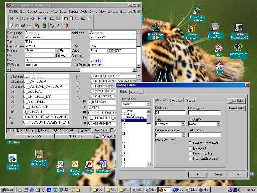
Task: Go to the next contact record
Action: [x=39, y=18]
